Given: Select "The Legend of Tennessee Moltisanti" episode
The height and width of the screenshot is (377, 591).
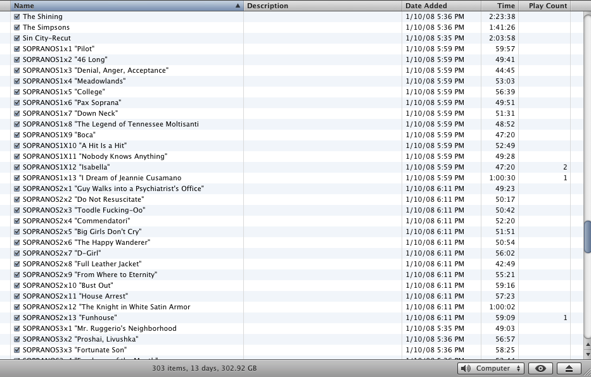Looking at the screenshot, I should coord(110,124).
